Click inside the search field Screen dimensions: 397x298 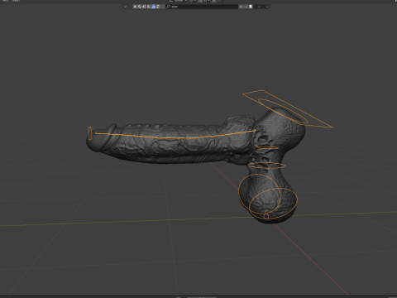202,7
